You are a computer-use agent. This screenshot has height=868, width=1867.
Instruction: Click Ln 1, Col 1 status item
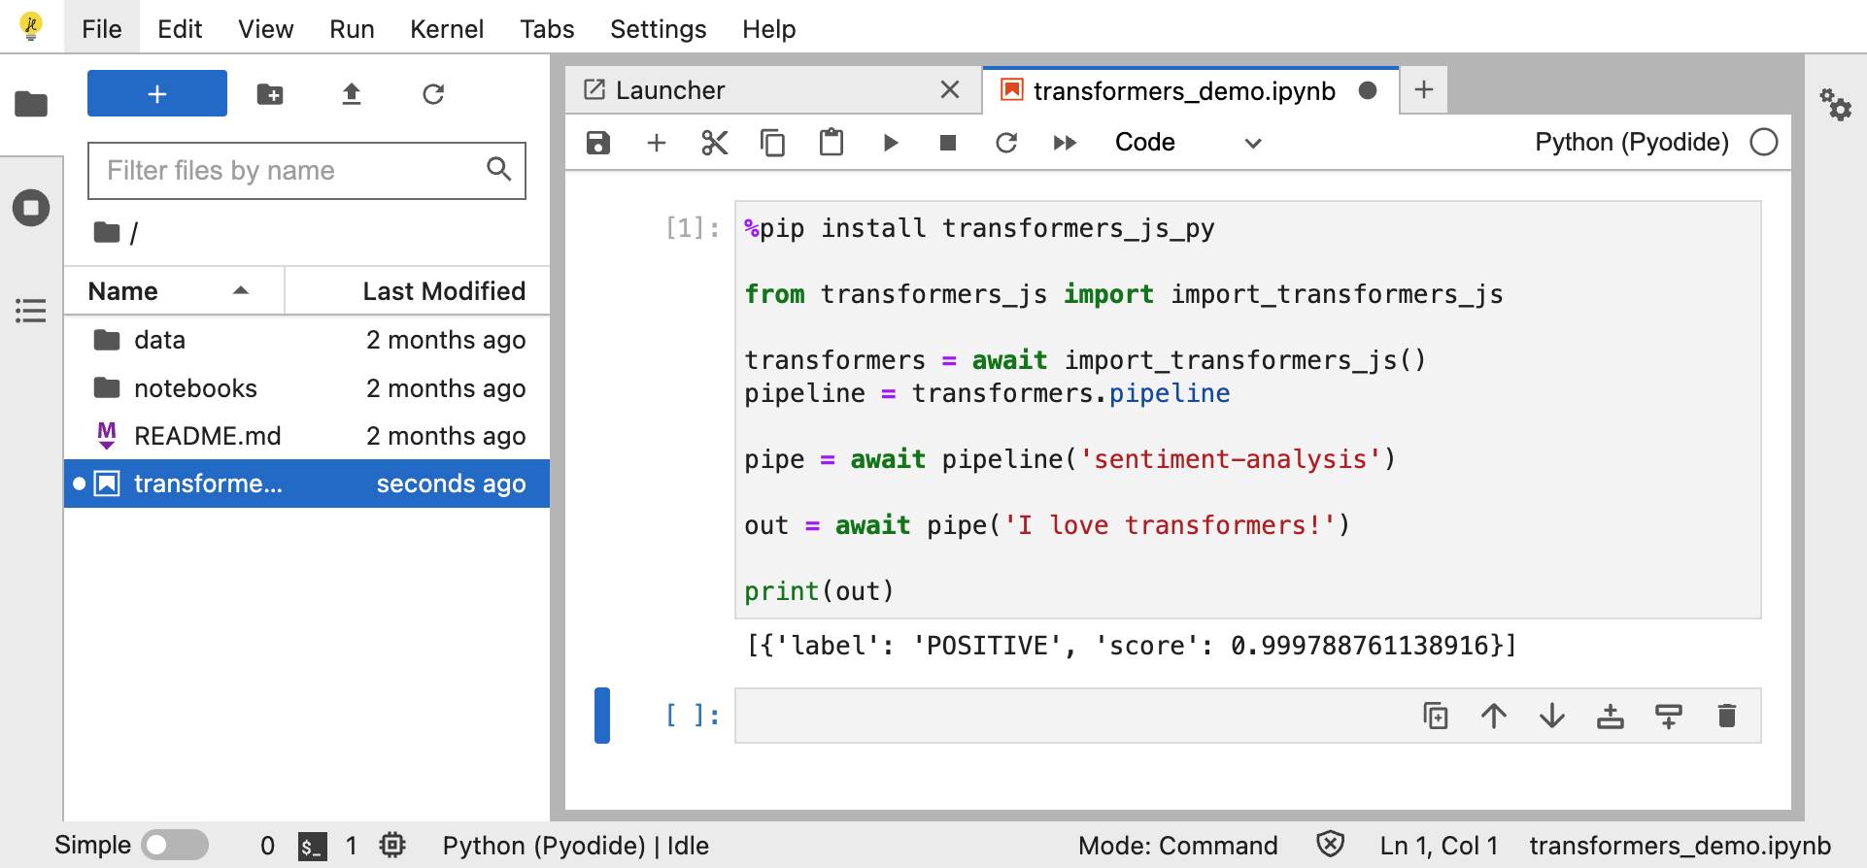pyautogui.click(x=1440, y=846)
